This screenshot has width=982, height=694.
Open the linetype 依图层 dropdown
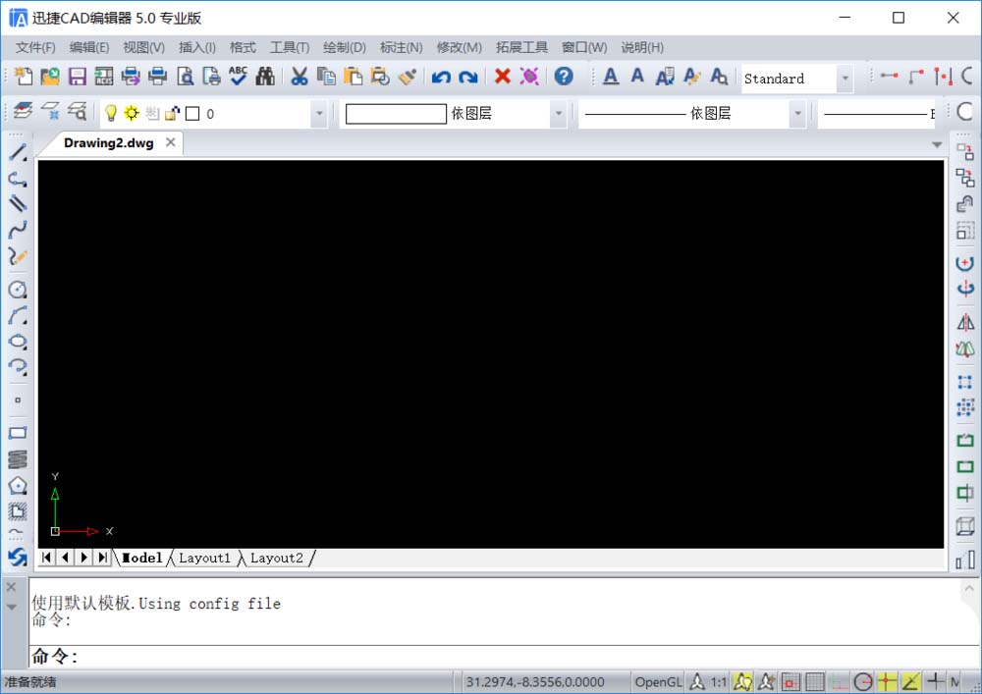[x=797, y=113]
